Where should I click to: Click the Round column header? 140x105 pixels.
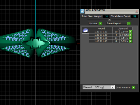pyautogui.click(x=101, y=29)
